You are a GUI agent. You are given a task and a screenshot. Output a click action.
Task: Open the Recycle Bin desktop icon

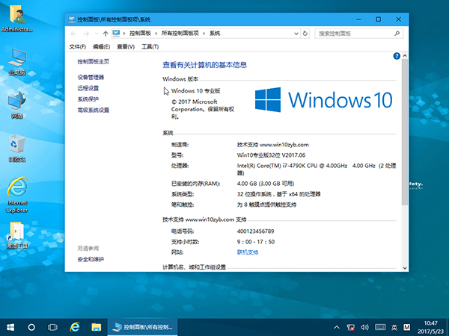(16, 144)
